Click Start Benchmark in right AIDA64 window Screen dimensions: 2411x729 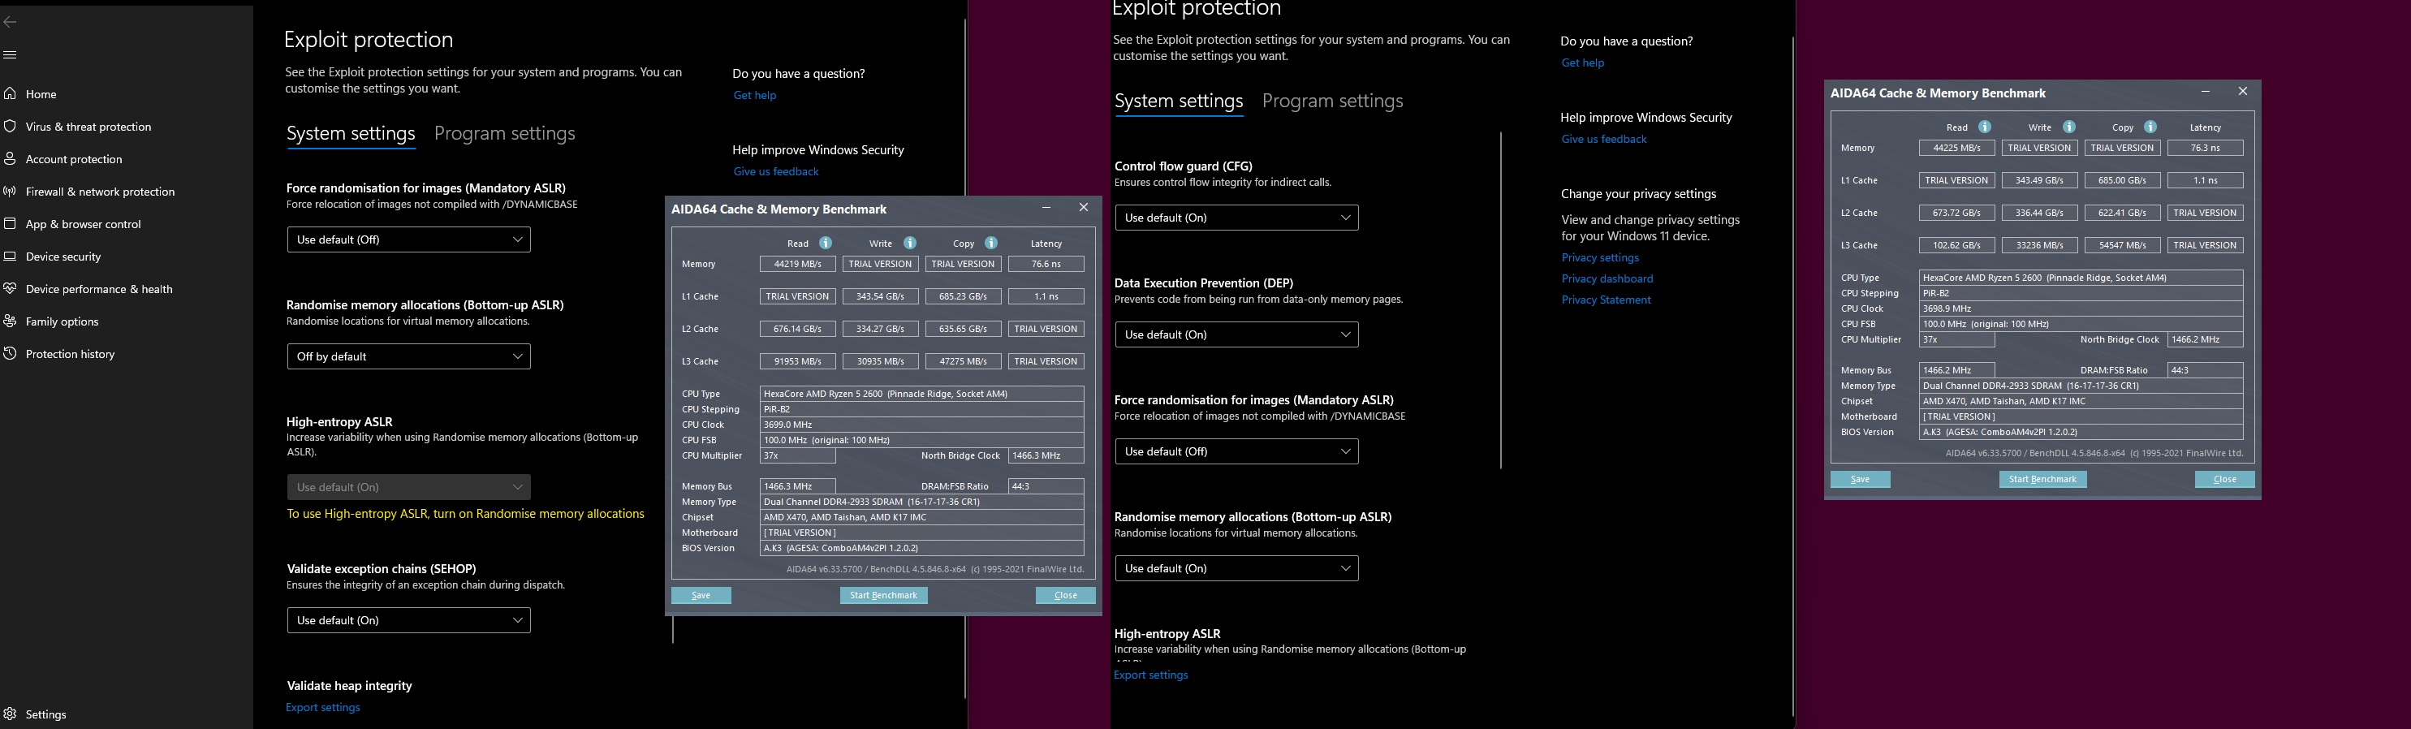pyautogui.click(x=2043, y=479)
